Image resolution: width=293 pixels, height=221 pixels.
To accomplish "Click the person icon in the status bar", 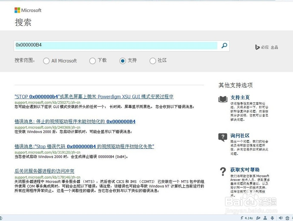I will coord(265,218).
